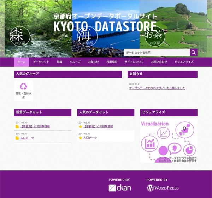Open the サイトについて menu item
The height and width of the screenshot is (198, 212).
[134, 62]
